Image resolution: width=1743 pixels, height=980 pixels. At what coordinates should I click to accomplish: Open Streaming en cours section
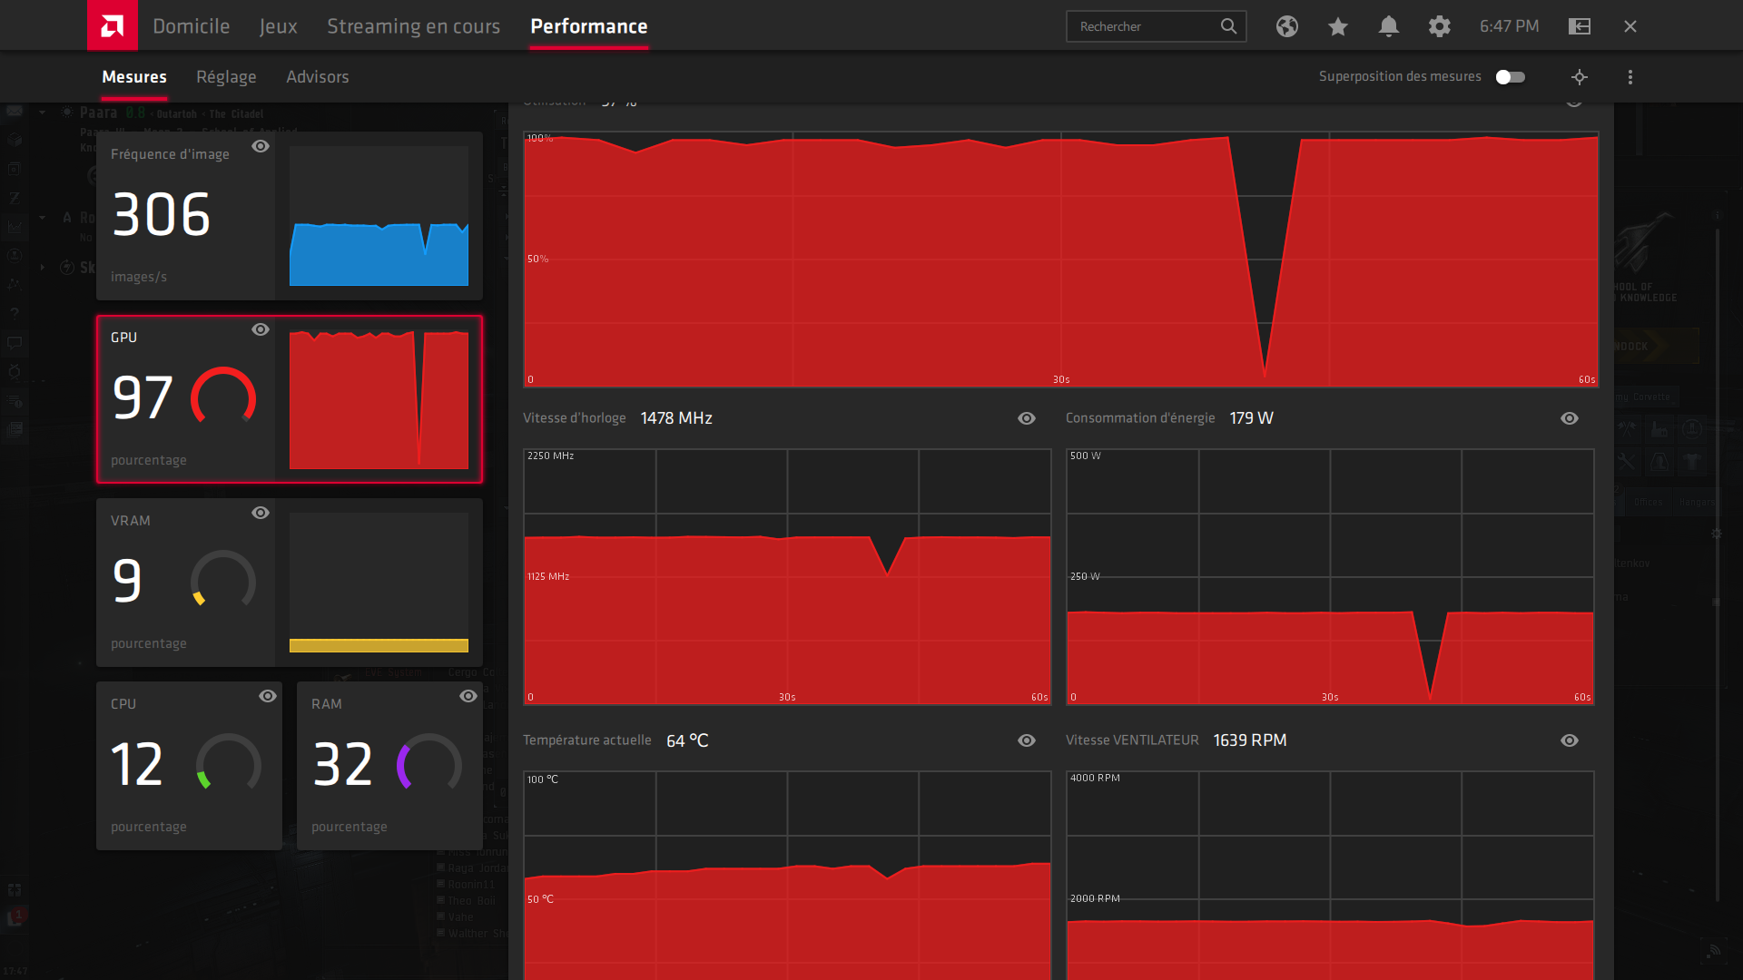coord(413,26)
